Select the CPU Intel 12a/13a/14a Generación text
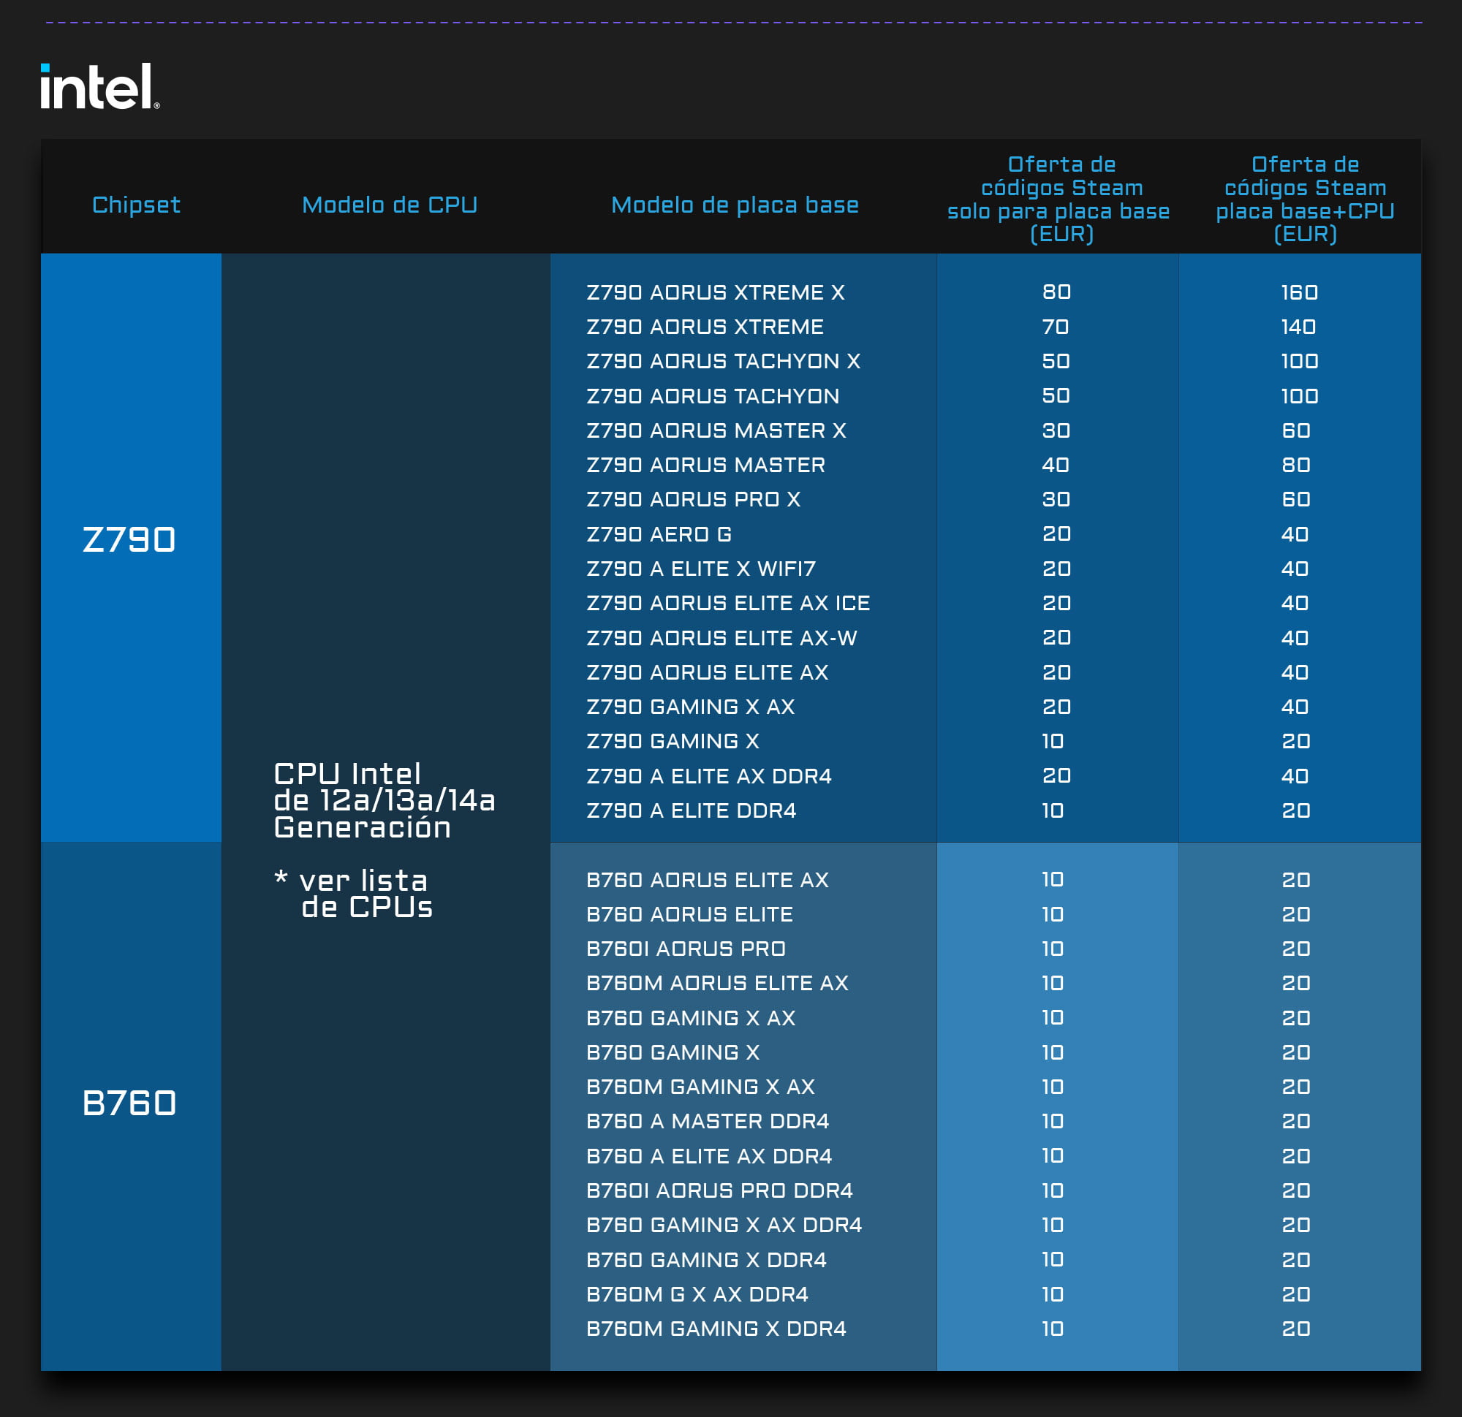The width and height of the screenshot is (1462, 1417). (x=383, y=800)
